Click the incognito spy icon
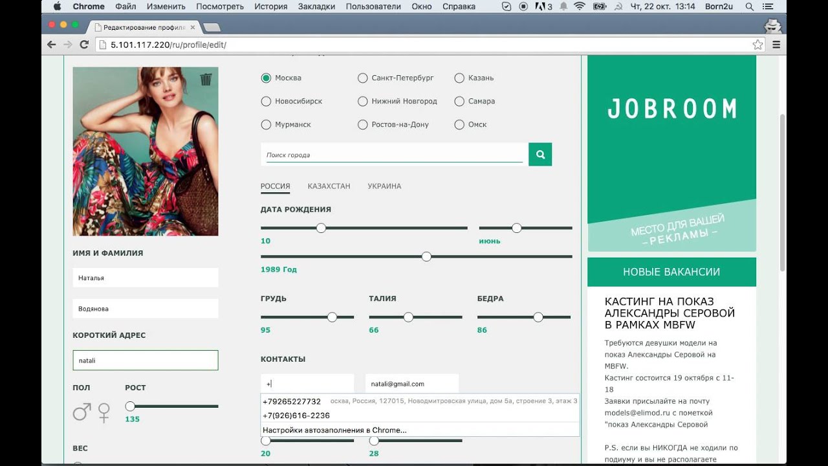Viewport: 828px width, 466px height. 772,26
